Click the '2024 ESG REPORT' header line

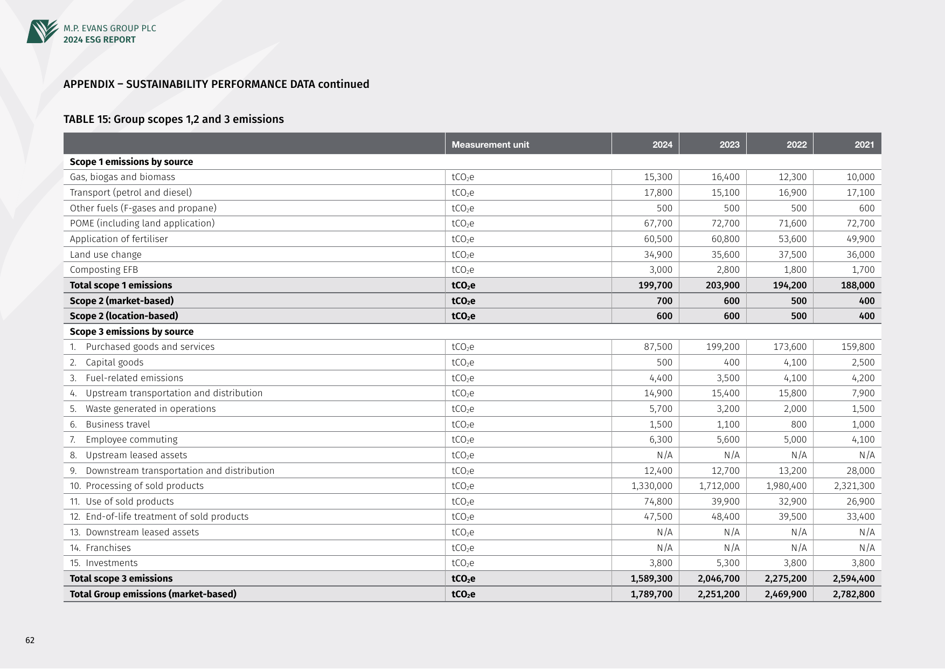pyautogui.click(x=100, y=40)
